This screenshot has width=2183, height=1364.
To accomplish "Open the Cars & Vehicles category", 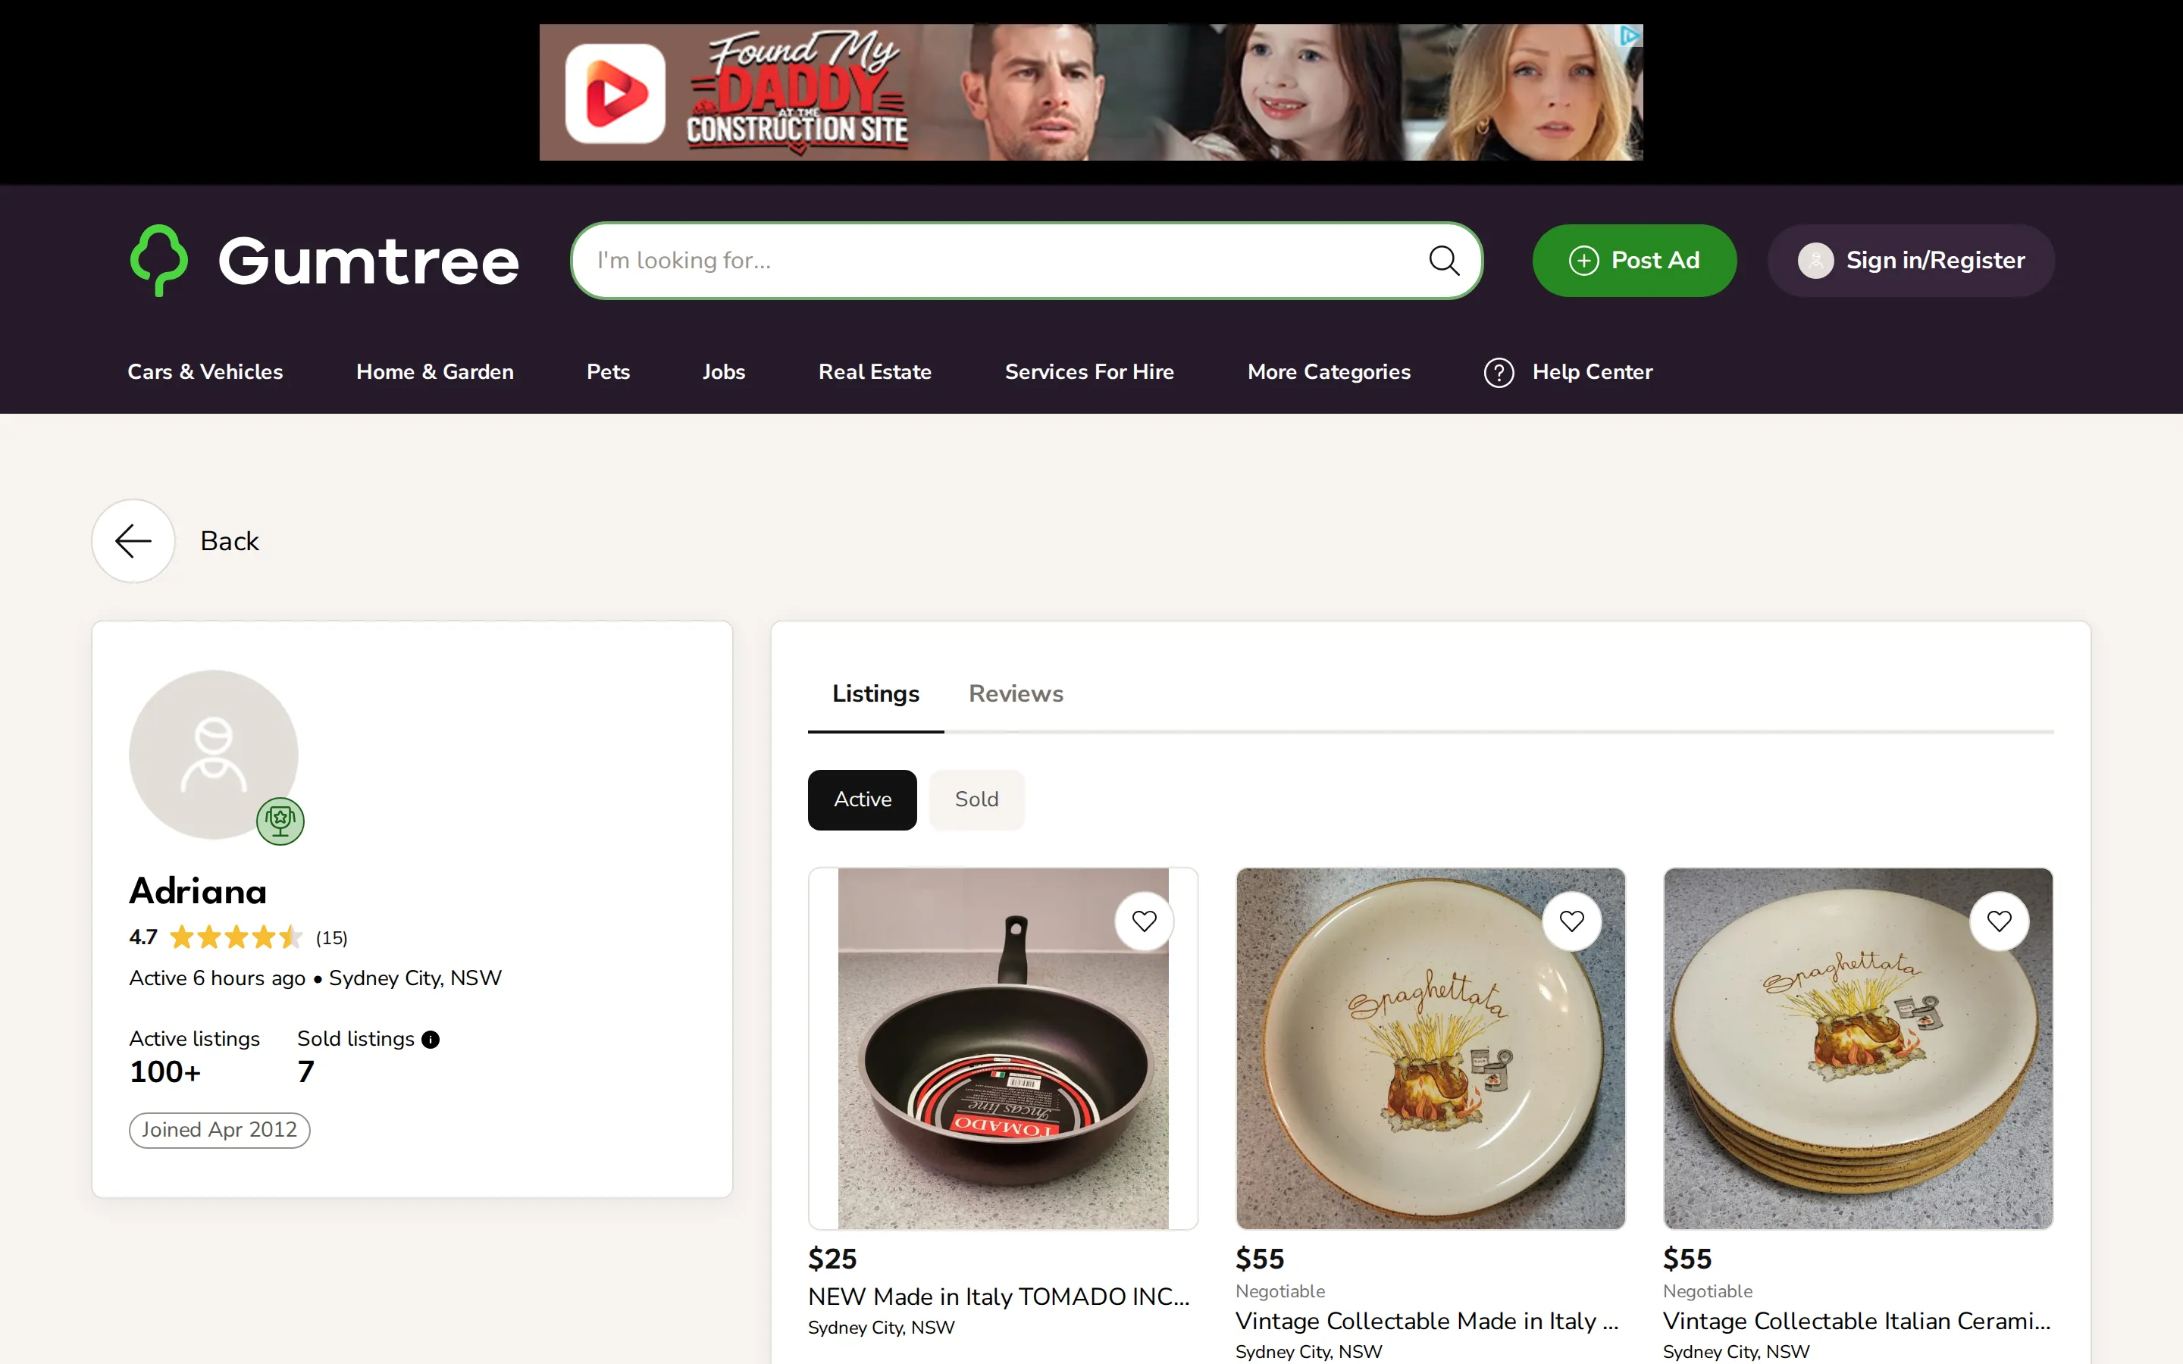I will (205, 371).
